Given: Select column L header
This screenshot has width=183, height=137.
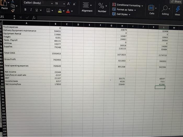Looking at the screenshot, I should (x=164, y=27).
